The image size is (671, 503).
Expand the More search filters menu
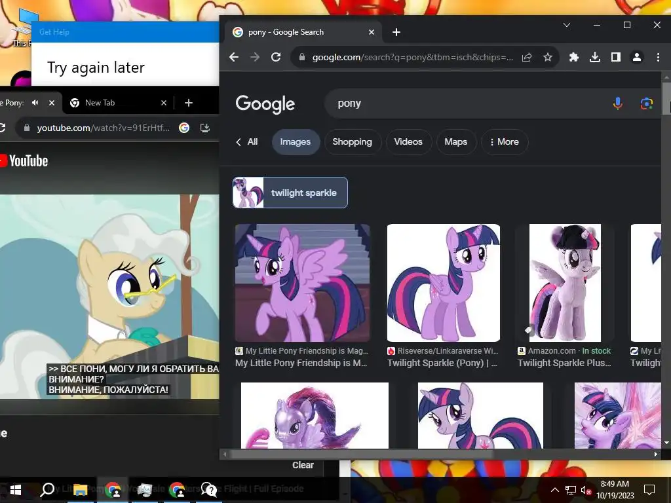click(505, 141)
